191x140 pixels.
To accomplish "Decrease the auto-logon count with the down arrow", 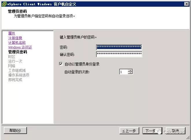I will click(130, 73).
